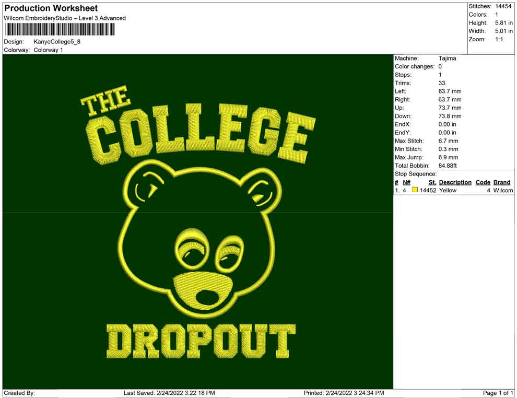Screen dimensions: 517x398
Task: Click the 'St.' column header
Action: (x=432, y=182)
